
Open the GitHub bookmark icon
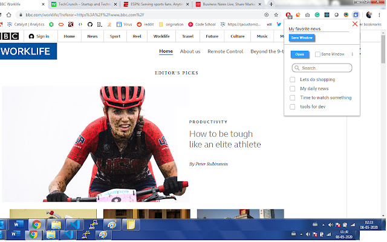90,24
